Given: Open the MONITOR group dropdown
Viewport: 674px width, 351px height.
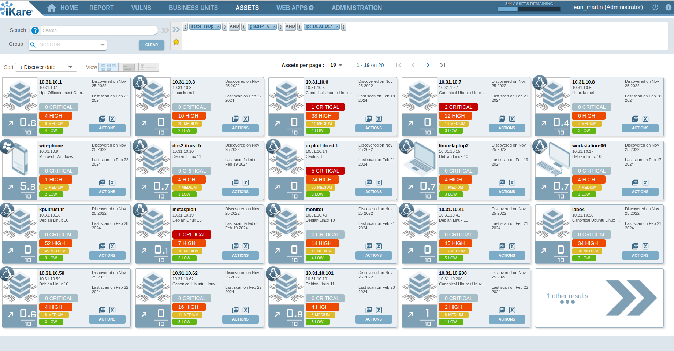Looking at the screenshot, I should pyautogui.click(x=67, y=45).
